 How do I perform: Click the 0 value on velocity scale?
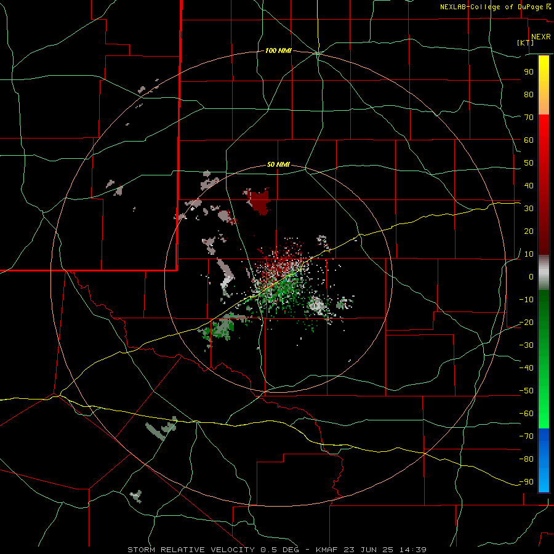(x=531, y=277)
